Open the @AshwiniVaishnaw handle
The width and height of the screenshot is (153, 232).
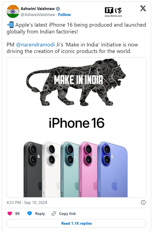point(38,15)
